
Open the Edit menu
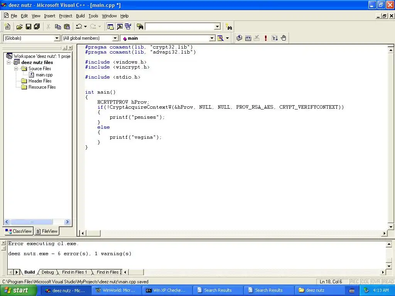tap(24, 15)
